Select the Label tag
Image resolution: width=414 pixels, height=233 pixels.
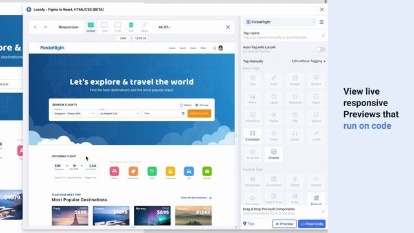point(274,99)
